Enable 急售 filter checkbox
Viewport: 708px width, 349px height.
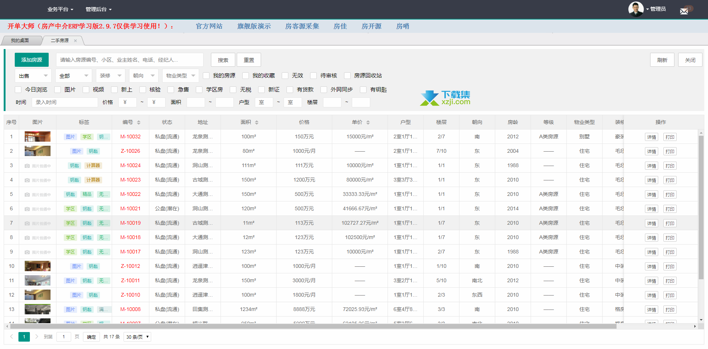click(x=171, y=90)
